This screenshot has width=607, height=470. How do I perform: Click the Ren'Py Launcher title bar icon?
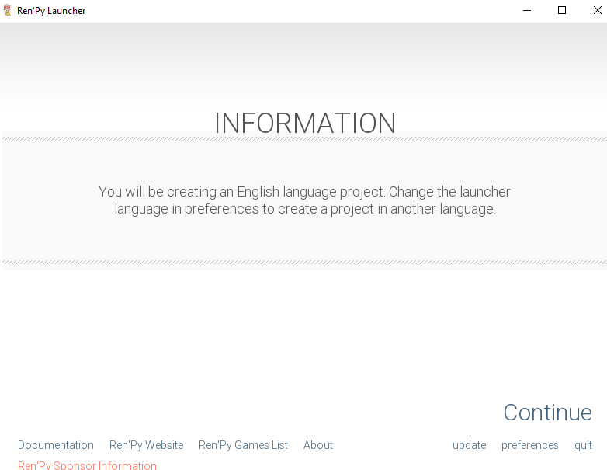coord(7,10)
